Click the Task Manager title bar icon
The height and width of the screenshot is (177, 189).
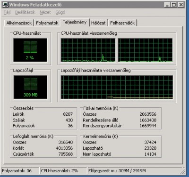pos(5,5)
